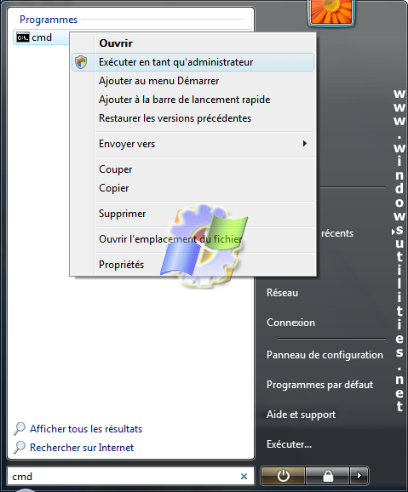Expand the Envoyer vers submenu arrow
The height and width of the screenshot is (492, 408).
click(304, 143)
